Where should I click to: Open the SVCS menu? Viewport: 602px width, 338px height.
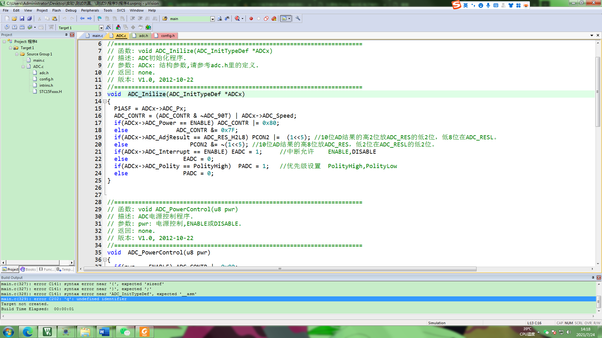(121, 10)
